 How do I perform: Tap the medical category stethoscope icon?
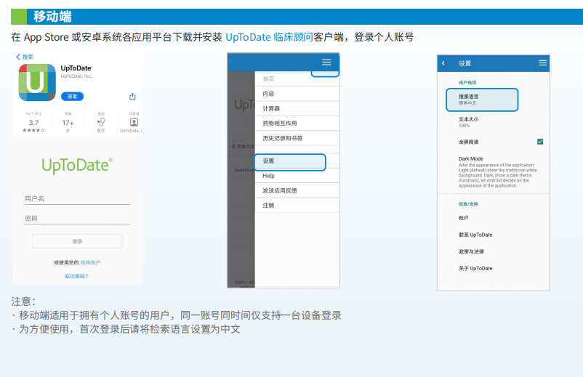pos(101,122)
